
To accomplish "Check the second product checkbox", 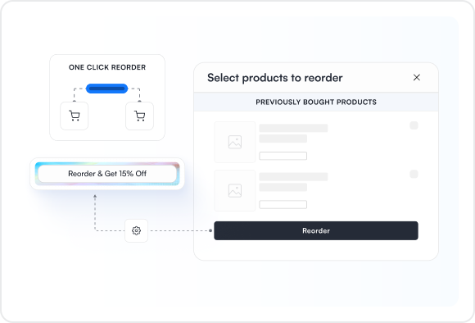I will pos(414,174).
